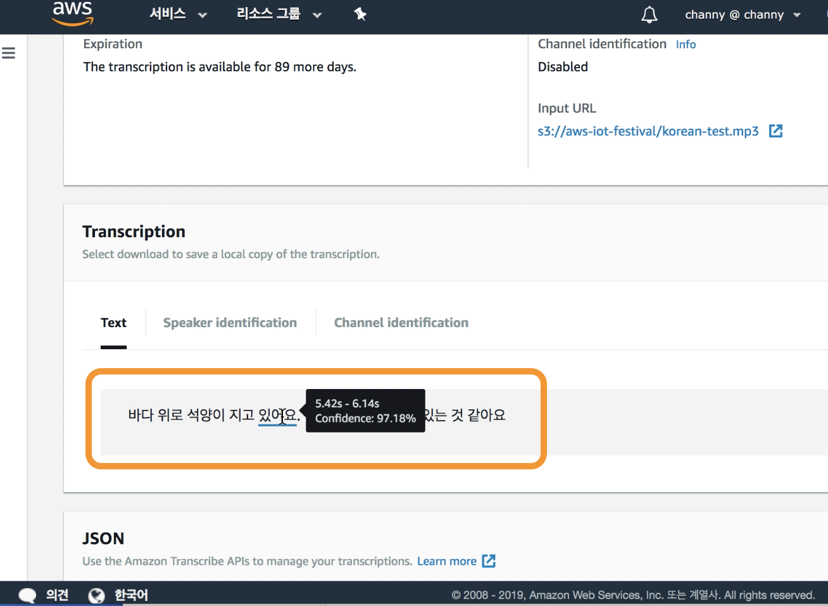
Task: Click the globe language icon
Action: point(96,595)
